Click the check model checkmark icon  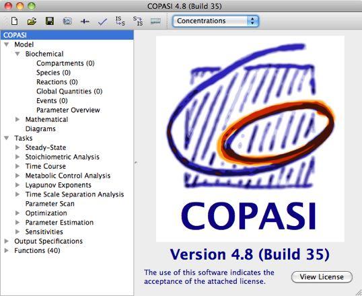click(x=102, y=22)
